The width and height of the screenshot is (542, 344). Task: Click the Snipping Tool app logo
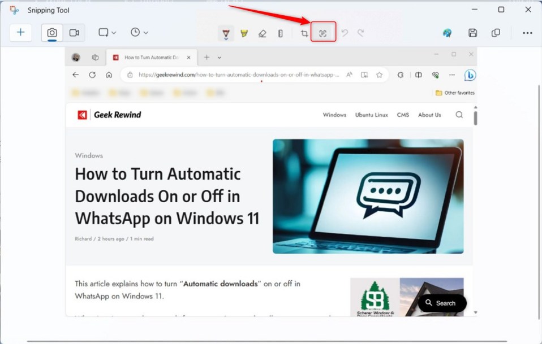[x=15, y=10]
